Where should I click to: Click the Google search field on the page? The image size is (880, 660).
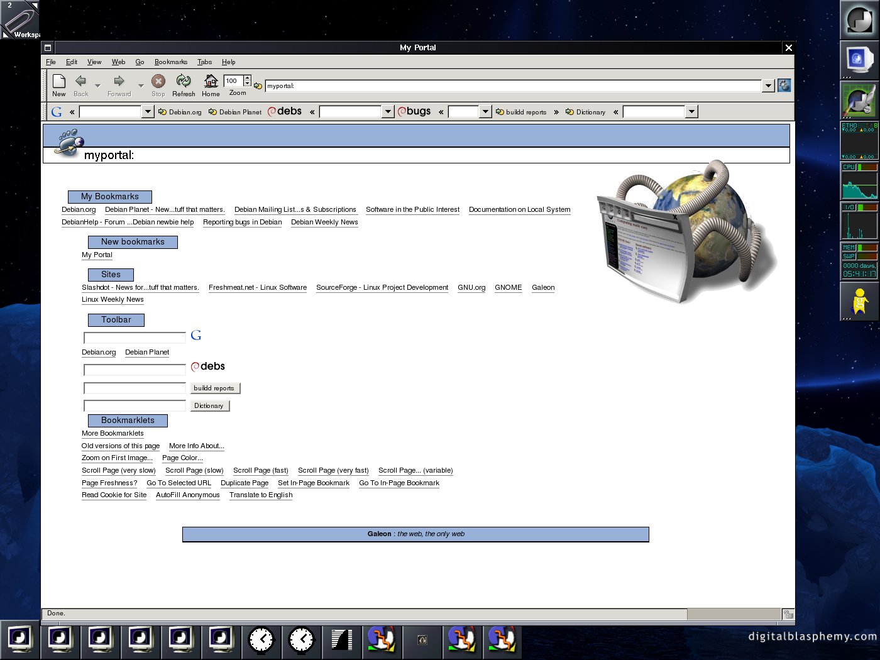tap(135, 338)
